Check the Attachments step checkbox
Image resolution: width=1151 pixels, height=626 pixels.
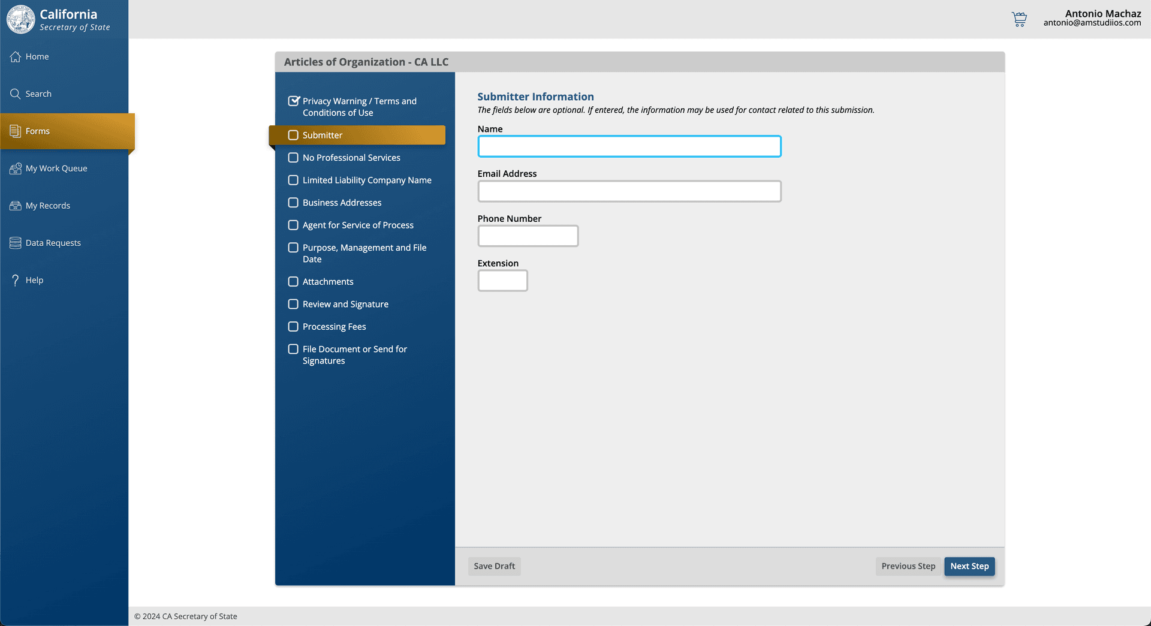tap(293, 281)
